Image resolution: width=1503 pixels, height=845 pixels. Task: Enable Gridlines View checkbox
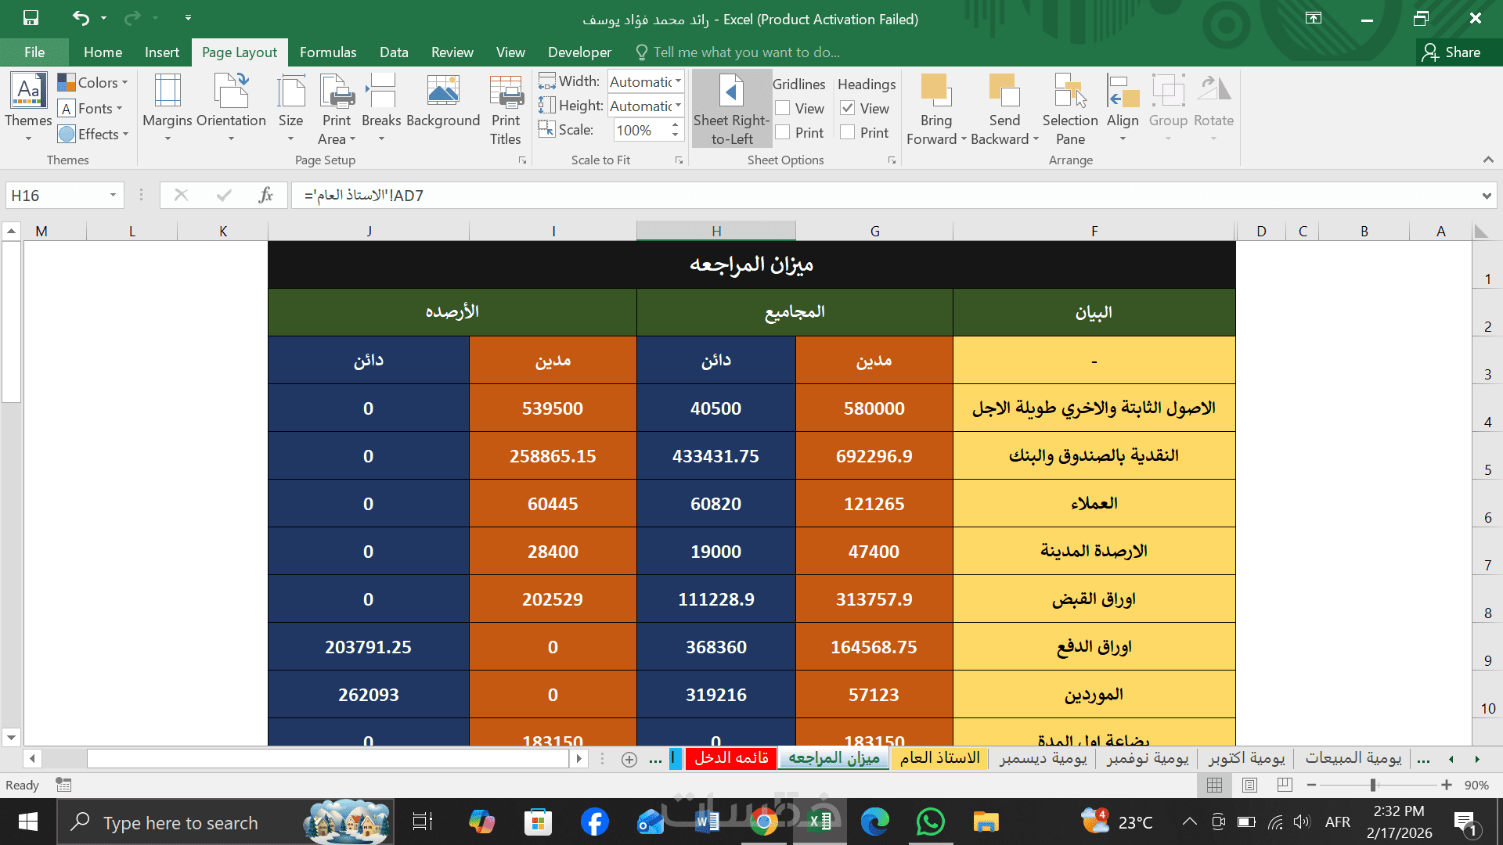pos(783,108)
